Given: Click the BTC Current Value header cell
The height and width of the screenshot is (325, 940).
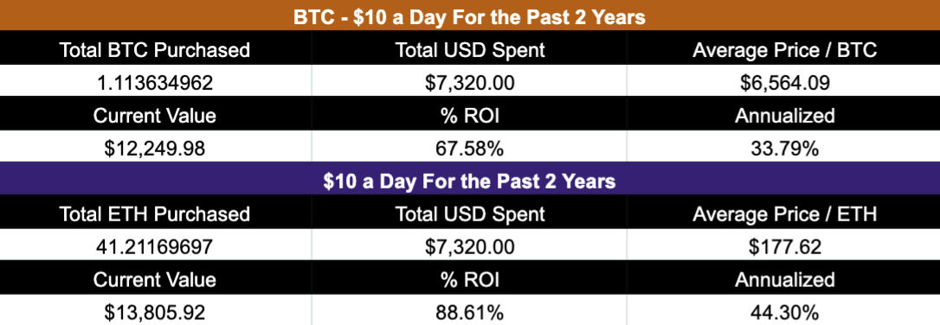Looking at the screenshot, I should pyautogui.click(x=155, y=115).
